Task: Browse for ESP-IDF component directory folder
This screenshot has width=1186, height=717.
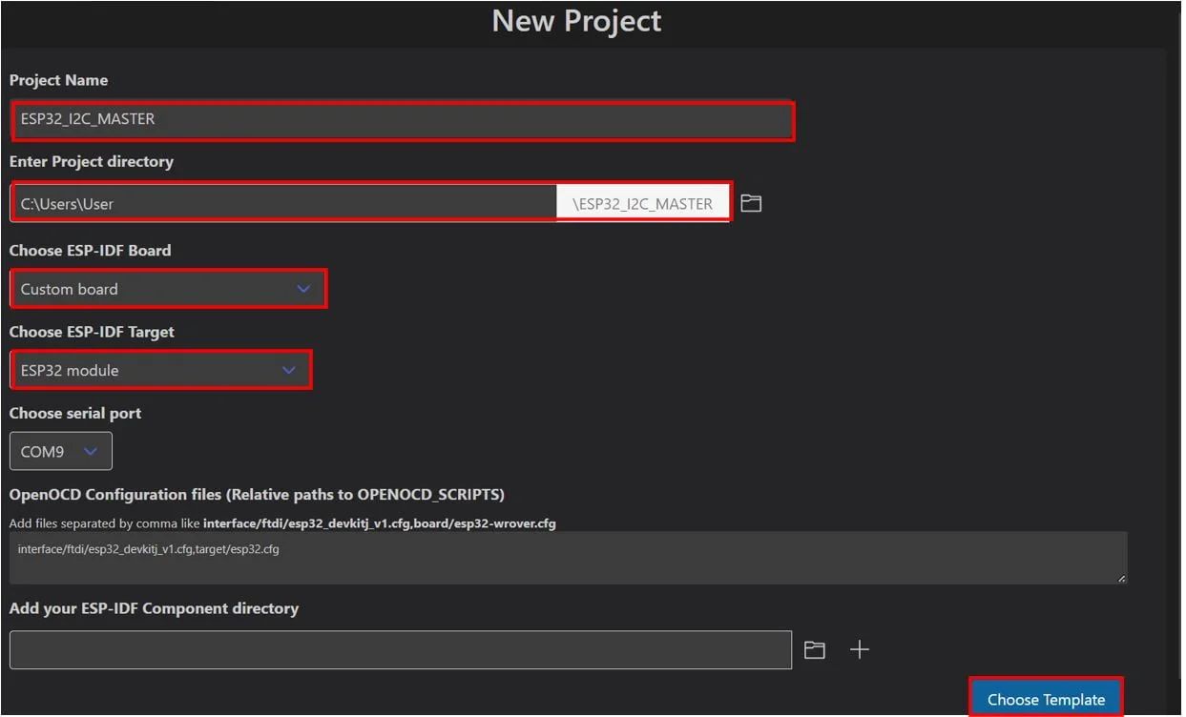Action: coord(814,650)
